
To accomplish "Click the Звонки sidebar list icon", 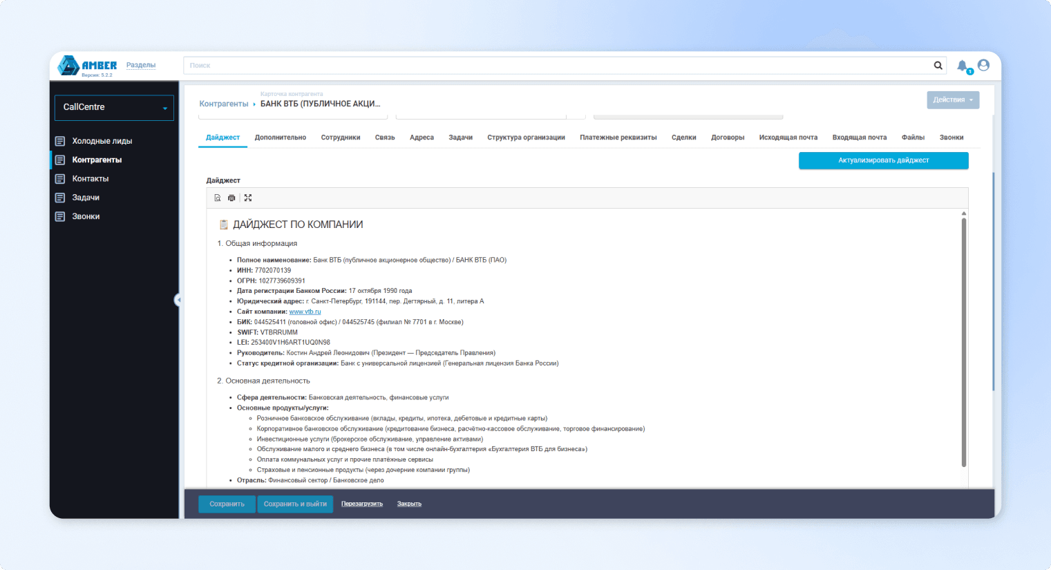I will (60, 216).
